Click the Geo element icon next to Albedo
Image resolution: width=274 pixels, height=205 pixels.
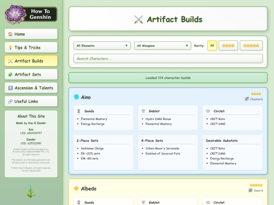(x=76, y=188)
